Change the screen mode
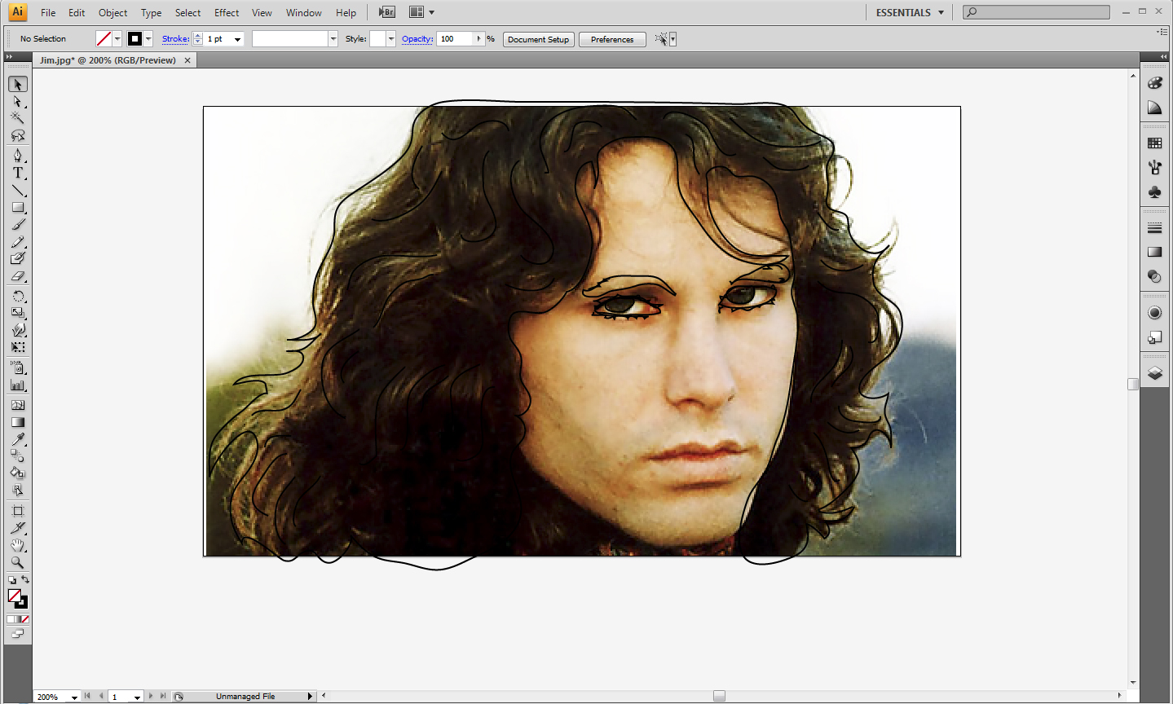This screenshot has width=1173, height=704. (17, 634)
